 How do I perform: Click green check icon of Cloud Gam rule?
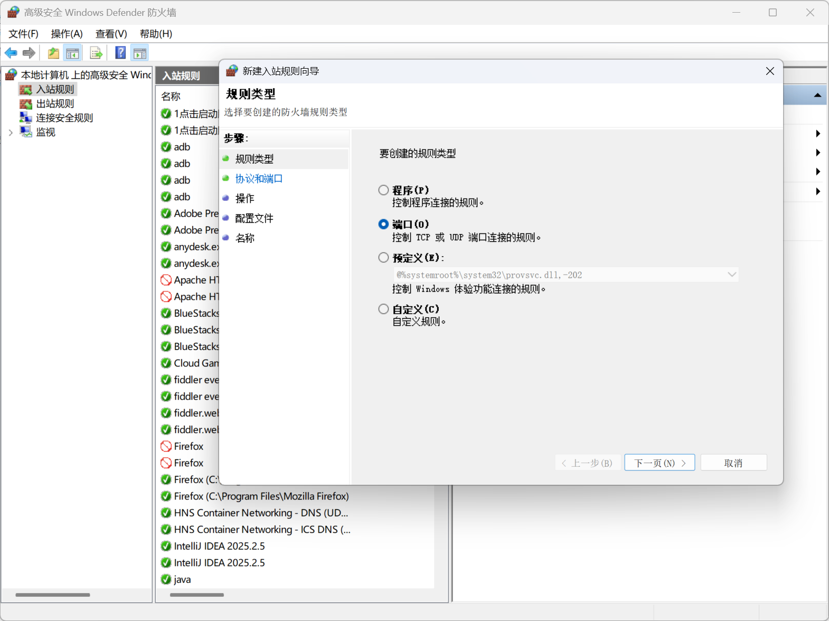click(x=166, y=363)
